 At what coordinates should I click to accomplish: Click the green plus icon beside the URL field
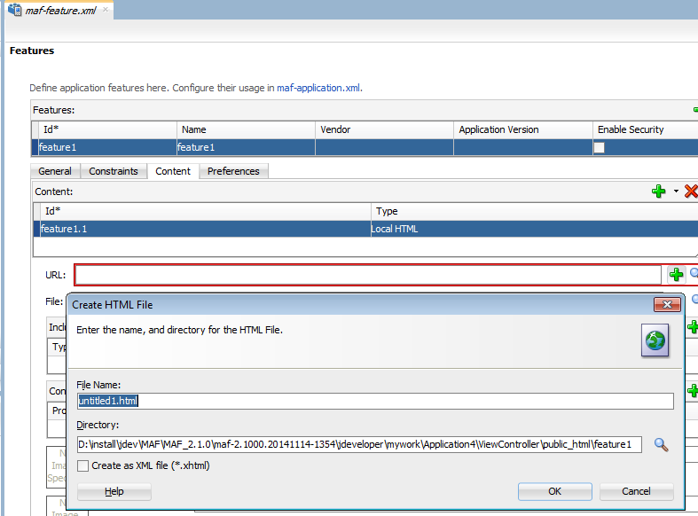coord(676,275)
